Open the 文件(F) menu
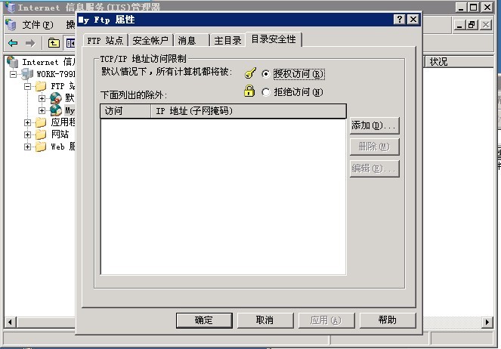The height and width of the screenshot is (349, 501). point(38,25)
